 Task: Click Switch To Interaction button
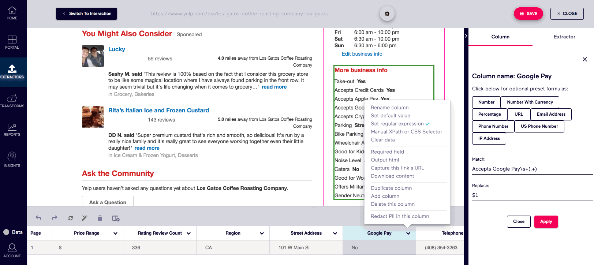click(x=87, y=14)
